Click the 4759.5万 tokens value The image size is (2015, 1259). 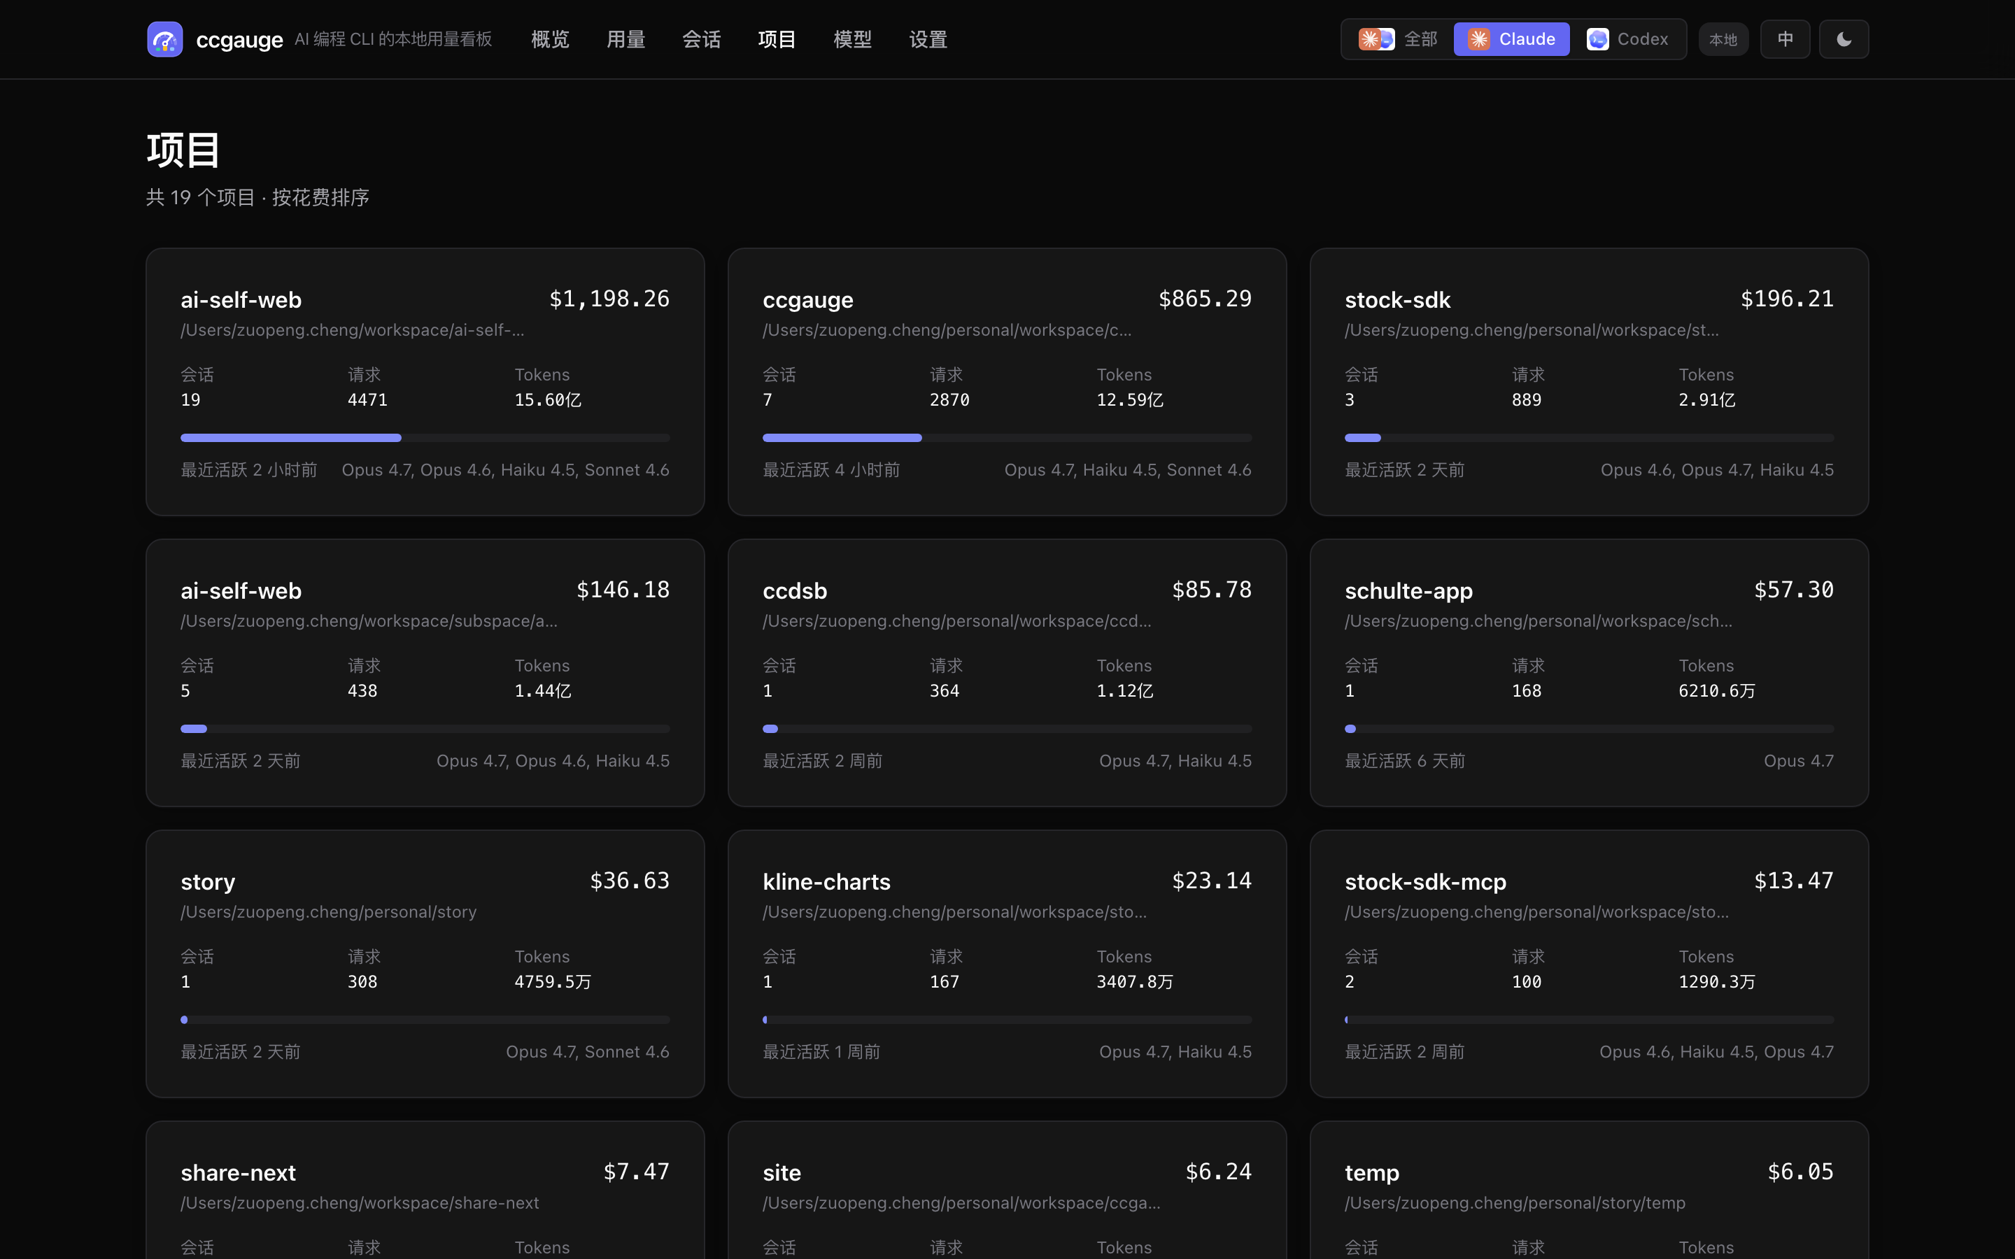coord(553,982)
